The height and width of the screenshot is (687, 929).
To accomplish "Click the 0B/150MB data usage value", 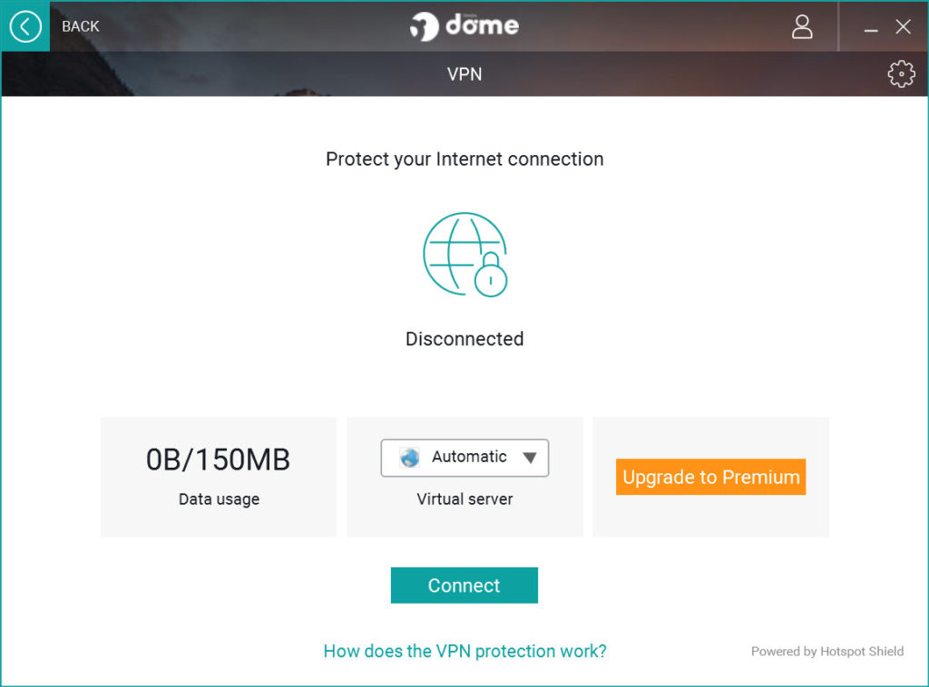I will (218, 460).
